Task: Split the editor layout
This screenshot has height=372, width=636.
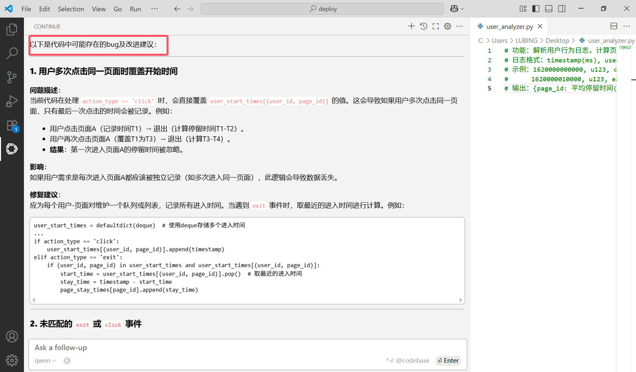Action: click(614, 26)
